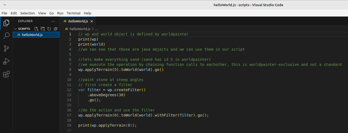This screenshot has width=348, height=133.
Task: Open the Terminal menu
Action: pyautogui.click(x=73, y=13)
